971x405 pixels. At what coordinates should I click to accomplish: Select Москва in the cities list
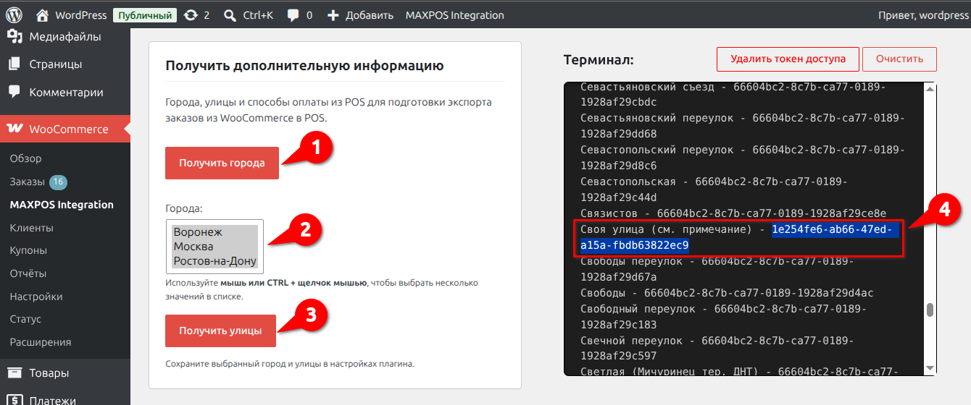tap(215, 247)
